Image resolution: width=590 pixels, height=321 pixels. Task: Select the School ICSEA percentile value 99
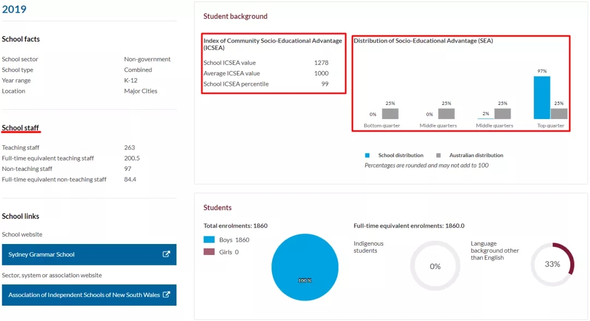pyautogui.click(x=325, y=84)
